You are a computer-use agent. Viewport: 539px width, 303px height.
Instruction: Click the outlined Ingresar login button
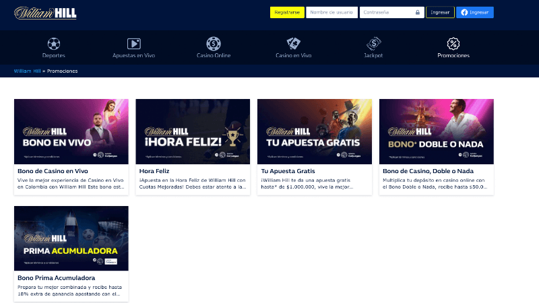tap(440, 12)
